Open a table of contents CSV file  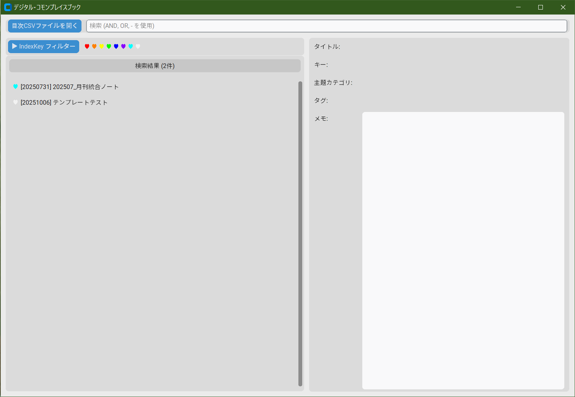click(x=44, y=26)
